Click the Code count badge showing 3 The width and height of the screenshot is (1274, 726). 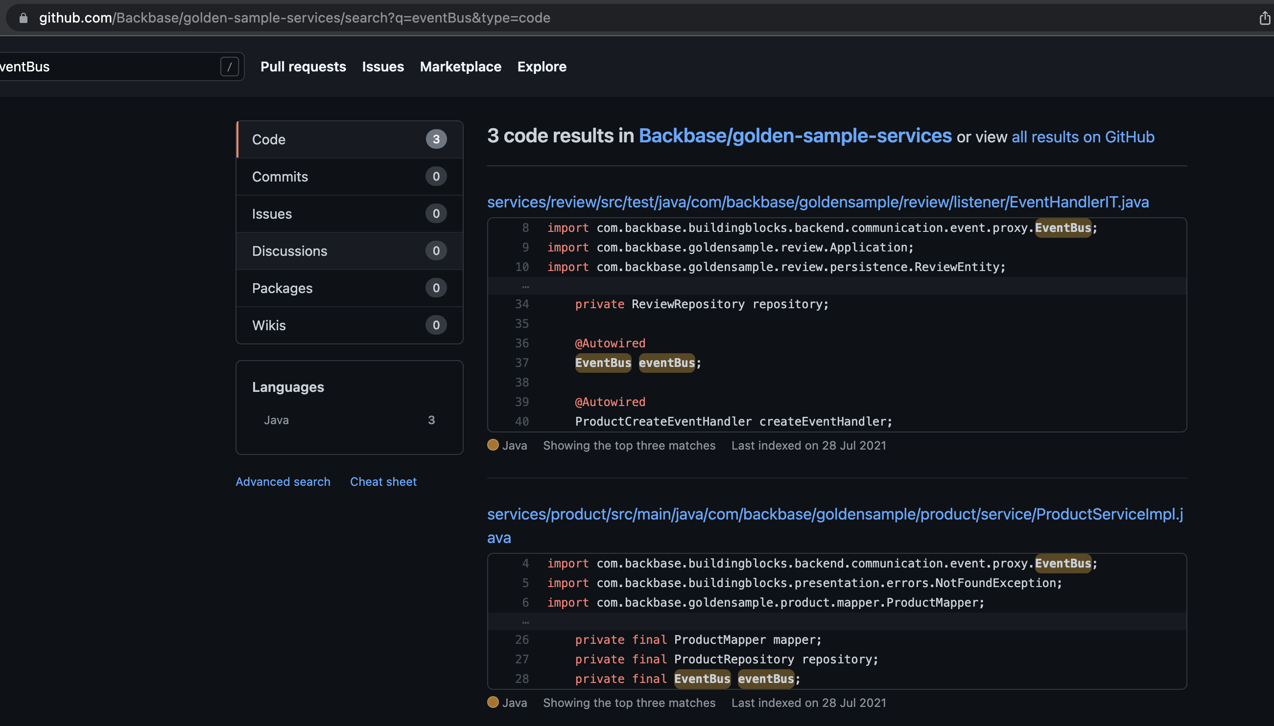click(436, 139)
